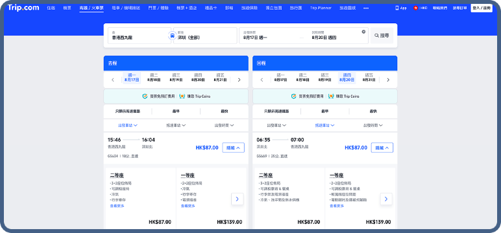Image resolution: width=501 pixels, height=233 pixels.
Task: Sort return trains by earliest (最早)
Action: point(325,111)
